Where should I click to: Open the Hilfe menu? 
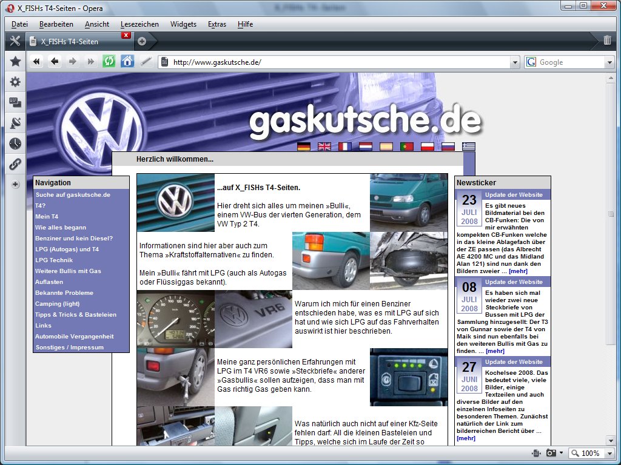point(245,24)
